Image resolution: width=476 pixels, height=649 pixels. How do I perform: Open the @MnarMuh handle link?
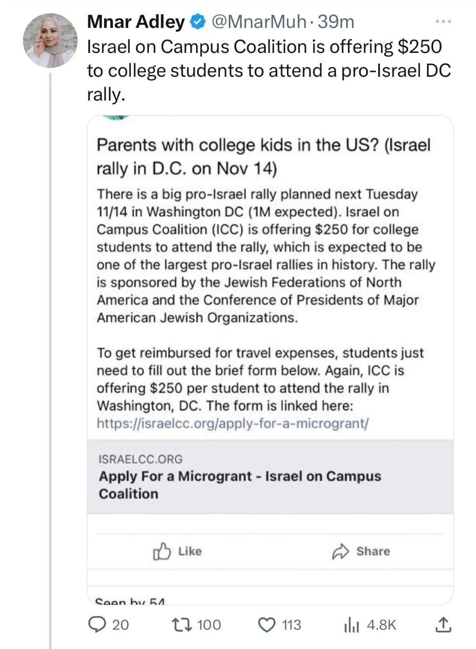pyautogui.click(x=258, y=21)
